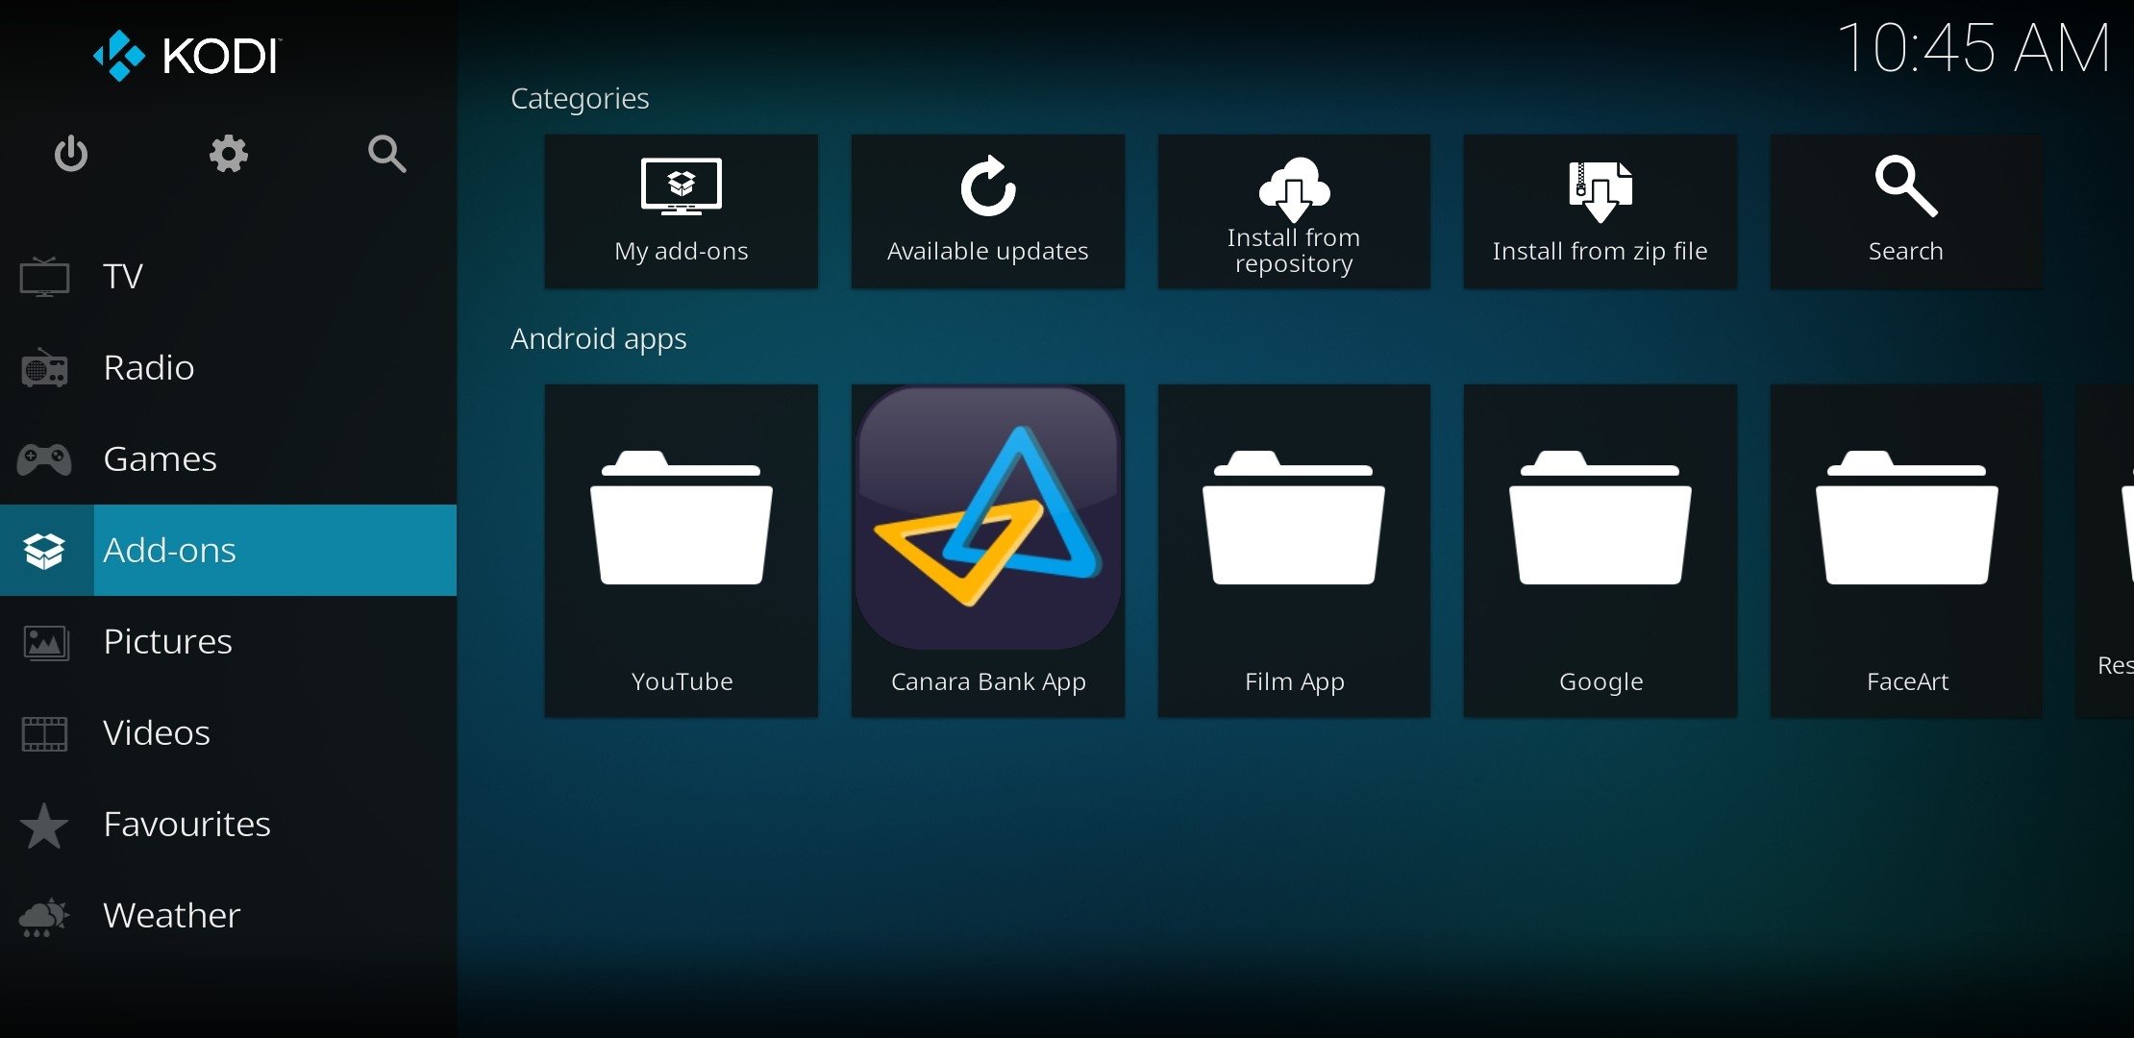The height and width of the screenshot is (1038, 2134).
Task: Select Add-ons menu item
Action: [232, 548]
